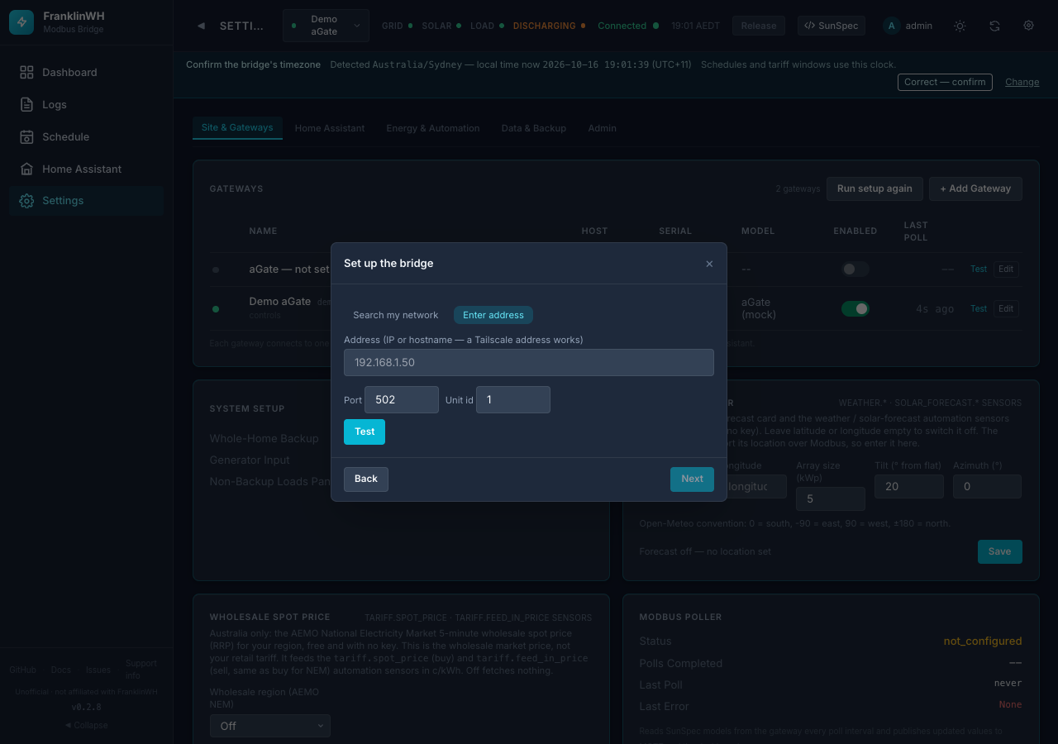Disable the Demo aGate enabled switch
The height and width of the screenshot is (744, 1058).
pos(855,308)
